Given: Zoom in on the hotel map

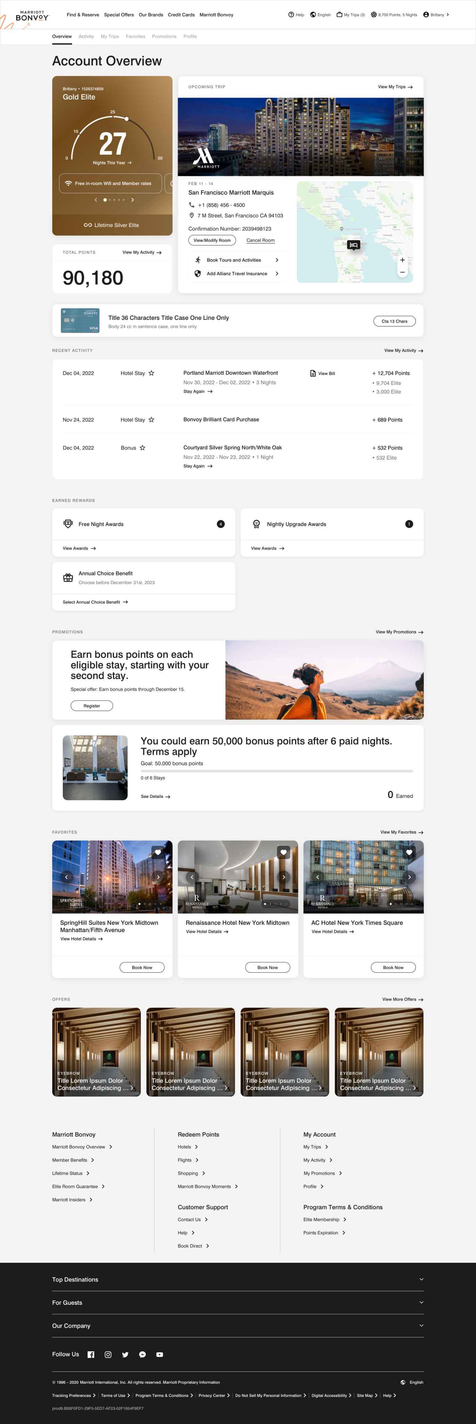Looking at the screenshot, I should point(402,260).
